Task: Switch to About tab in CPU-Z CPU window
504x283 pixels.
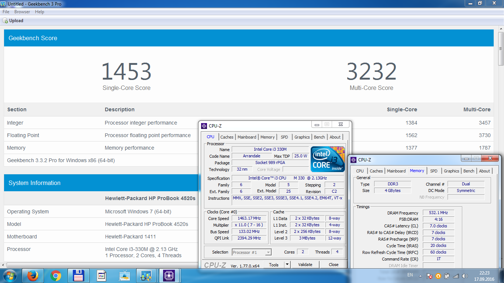Action: tap(335, 137)
